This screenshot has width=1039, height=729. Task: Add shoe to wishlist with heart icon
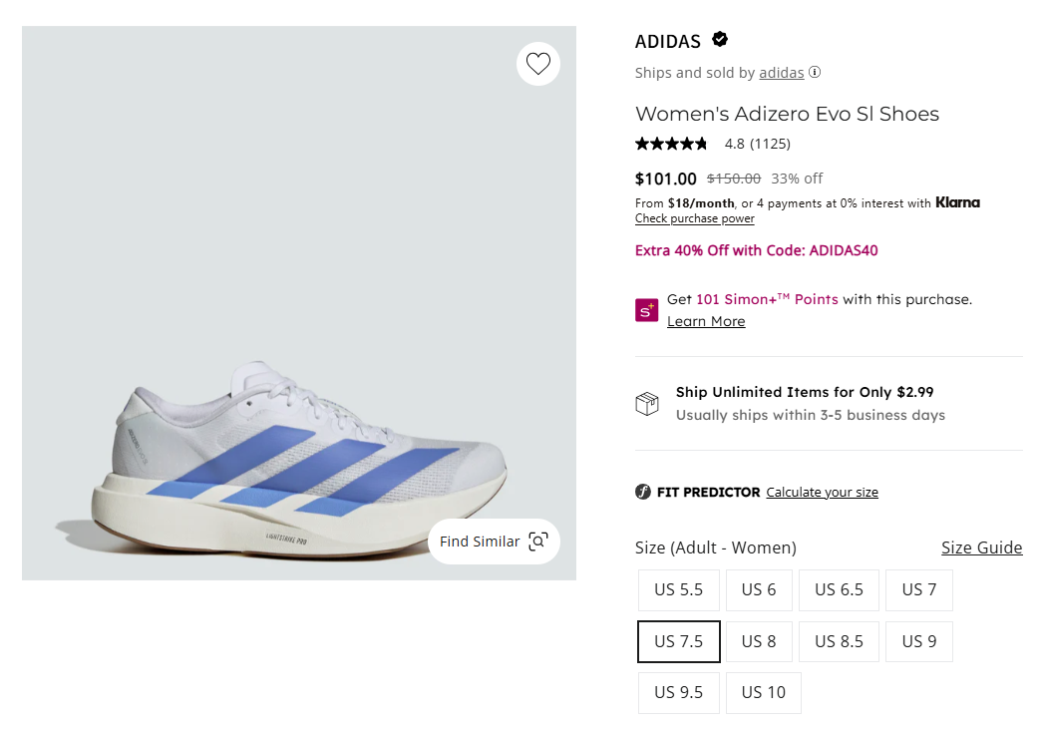538,64
